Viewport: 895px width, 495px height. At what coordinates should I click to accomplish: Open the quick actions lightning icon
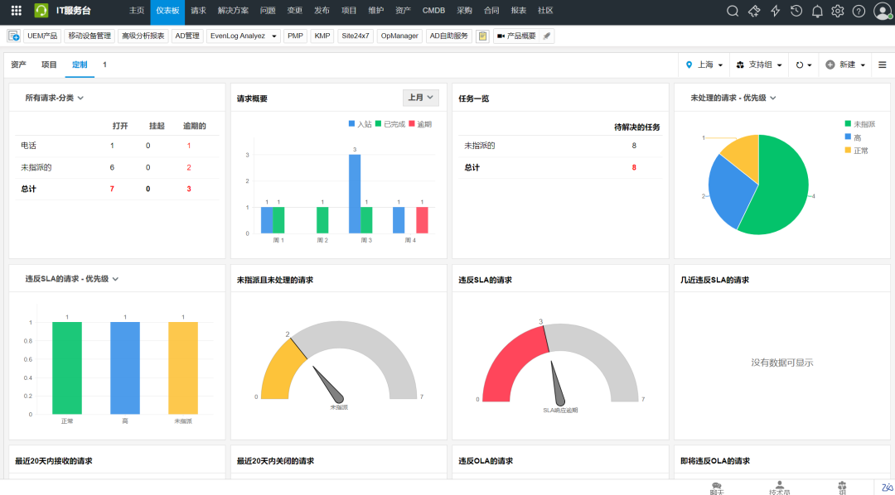tap(776, 11)
